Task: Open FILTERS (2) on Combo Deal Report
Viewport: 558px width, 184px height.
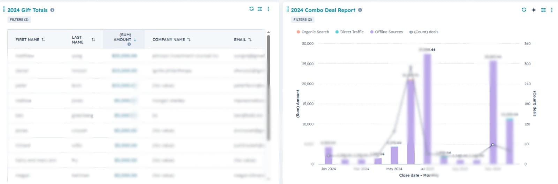Action: click(x=303, y=20)
